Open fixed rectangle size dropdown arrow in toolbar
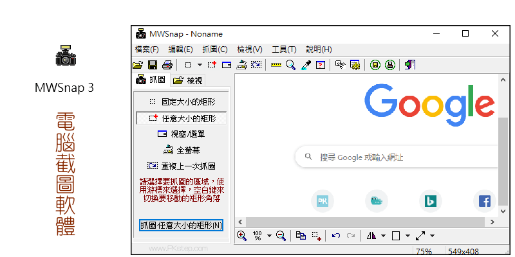 [200, 65]
